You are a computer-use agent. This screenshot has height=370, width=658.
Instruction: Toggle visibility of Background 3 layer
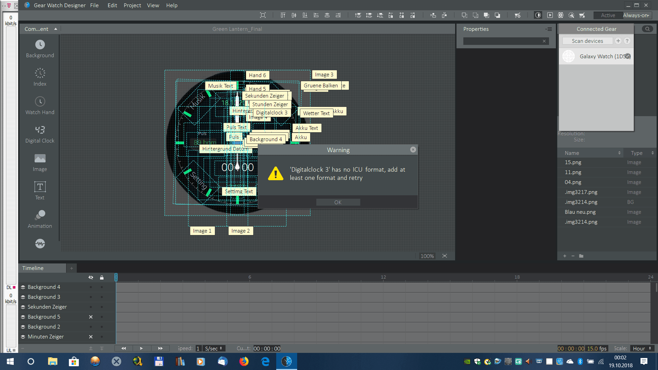pos(91,297)
